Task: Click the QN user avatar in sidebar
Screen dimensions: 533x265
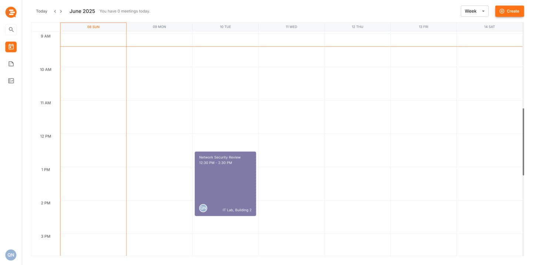Action: [11, 255]
